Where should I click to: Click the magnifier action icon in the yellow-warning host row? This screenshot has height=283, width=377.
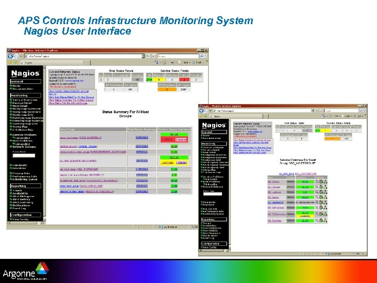[x=317, y=214]
